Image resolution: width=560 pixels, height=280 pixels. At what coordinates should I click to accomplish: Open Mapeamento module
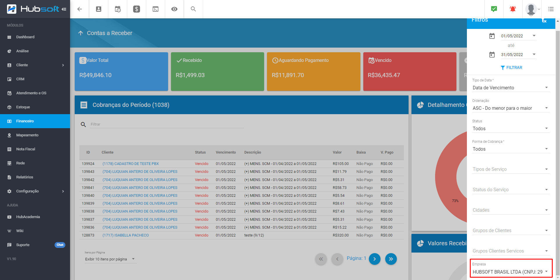pyautogui.click(x=35, y=135)
